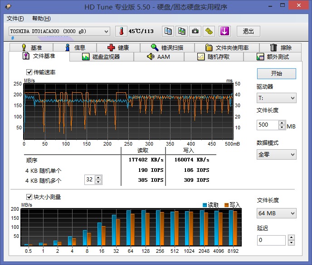The height and width of the screenshot is (265, 312).
Task: Open the 磁盘监视器 disk monitor tab
Action: click(x=101, y=57)
